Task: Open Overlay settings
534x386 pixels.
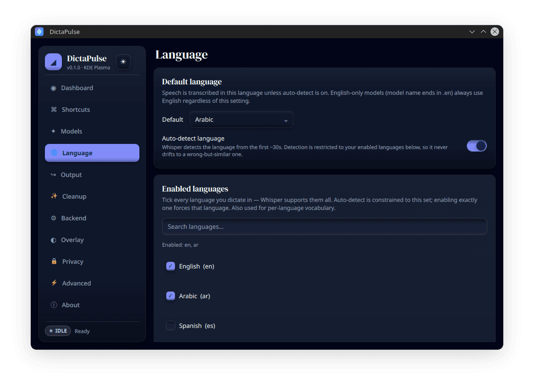Action: [x=92, y=240]
